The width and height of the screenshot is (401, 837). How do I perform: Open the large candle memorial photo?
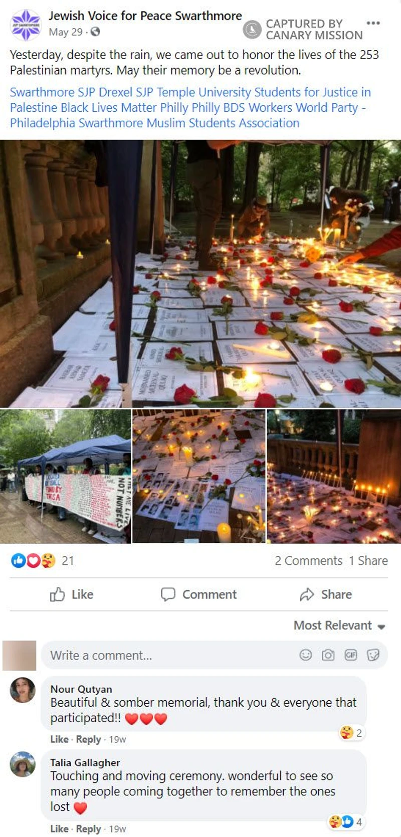[200, 273]
